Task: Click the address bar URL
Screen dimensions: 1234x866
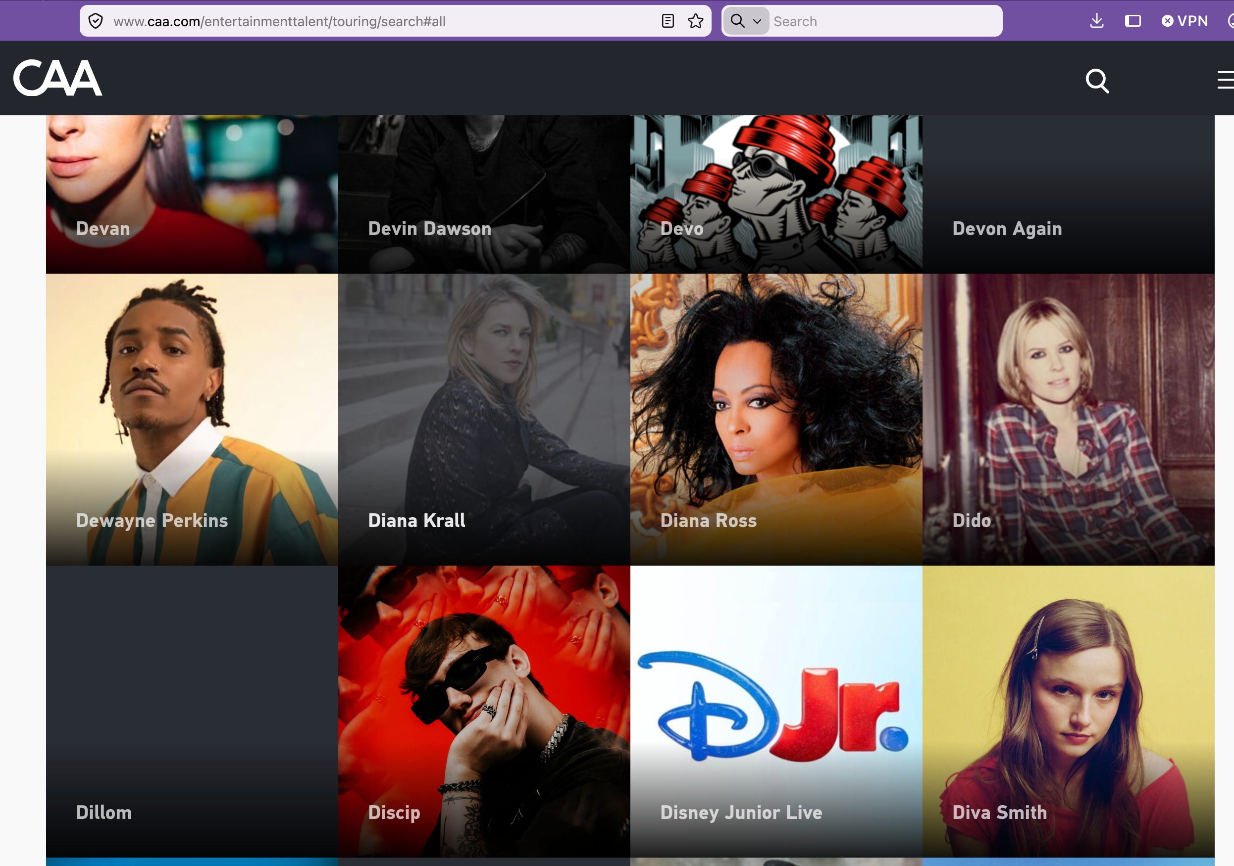Action: [x=279, y=21]
